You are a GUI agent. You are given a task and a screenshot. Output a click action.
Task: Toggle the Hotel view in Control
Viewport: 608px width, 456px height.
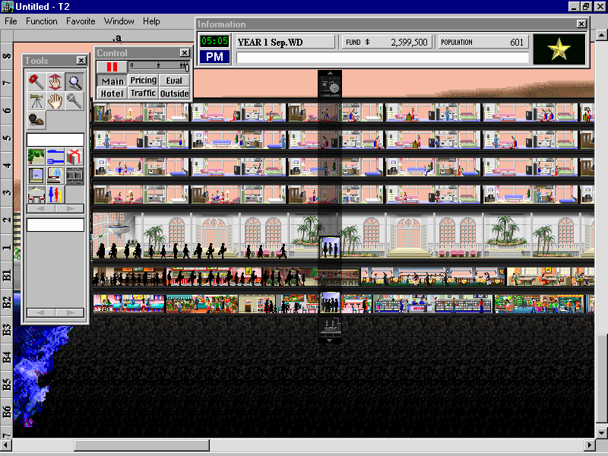click(x=112, y=93)
